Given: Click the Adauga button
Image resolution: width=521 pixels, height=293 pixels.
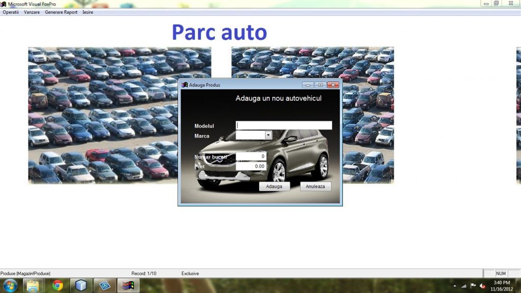Looking at the screenshot, I should [x=274, y=187].
